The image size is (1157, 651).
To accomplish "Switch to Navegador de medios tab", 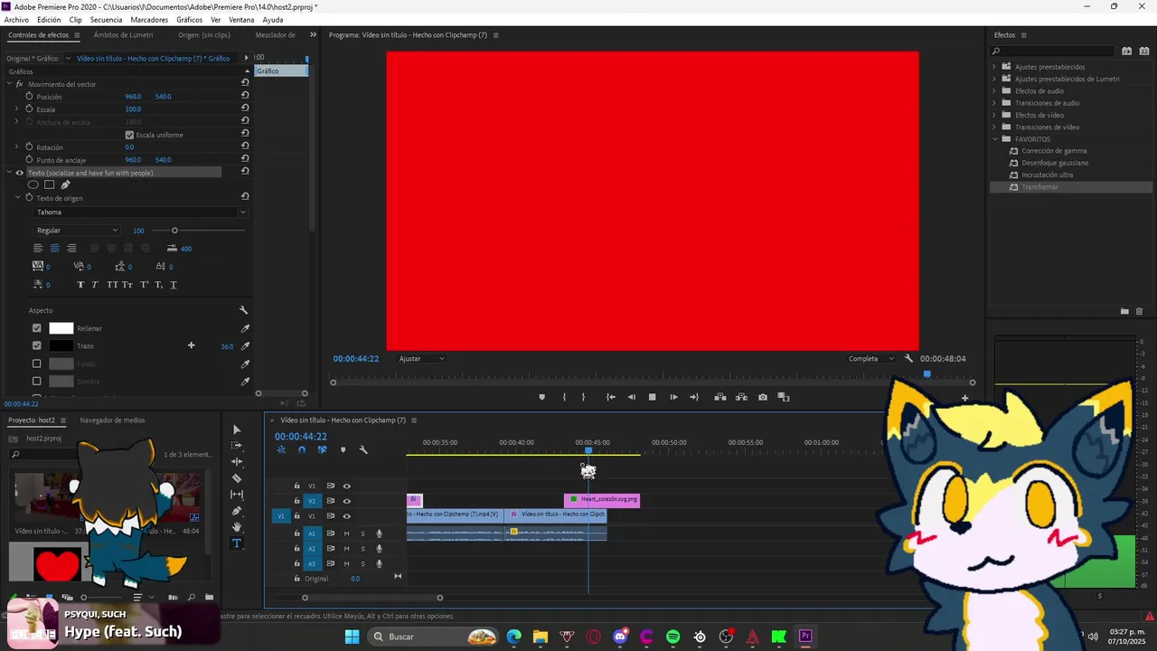I will (112, 420).
